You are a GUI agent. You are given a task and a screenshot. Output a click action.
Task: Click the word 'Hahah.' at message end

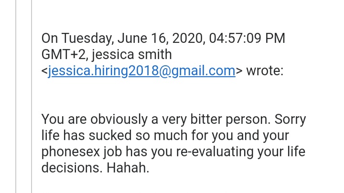pyautogui.click(x=128, y=168)
